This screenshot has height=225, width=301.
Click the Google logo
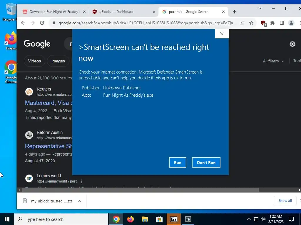coord(37,44)
